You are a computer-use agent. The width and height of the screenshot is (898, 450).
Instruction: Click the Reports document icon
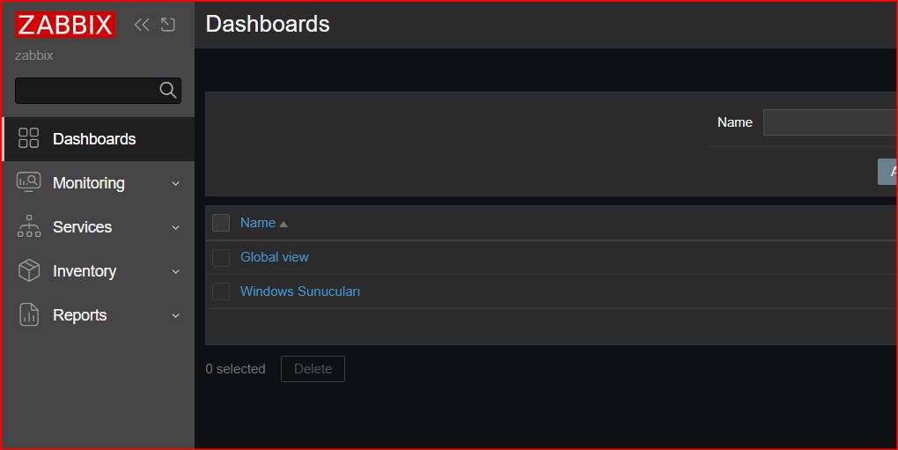[x=29, y=314]
